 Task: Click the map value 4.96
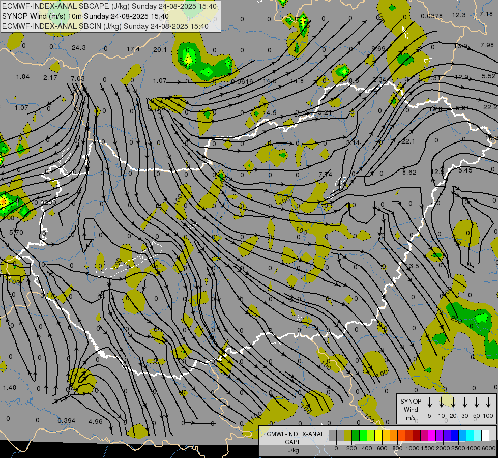coord(95,421)
